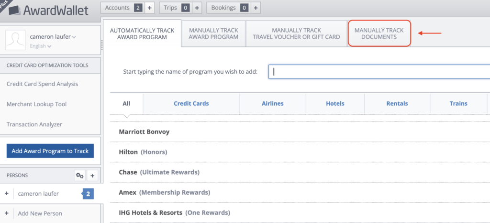The image size is (490, 223).
Task: Click the cameron laufer accounts badge 2
Action: tap(88, 194)
